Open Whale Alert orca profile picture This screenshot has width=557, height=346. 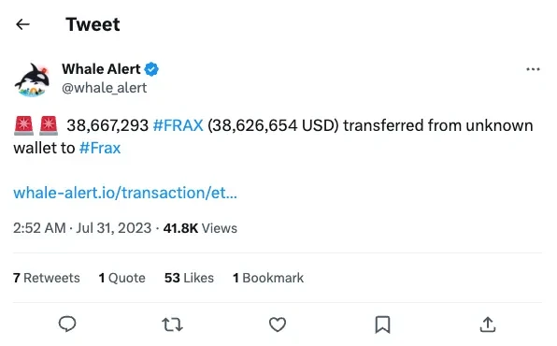(32, 79)
